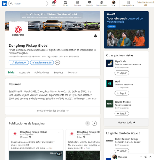Viewport: 154px width, 160px height.
Task: Follow Bültel Fashion Group
Action: pos(122,151)
